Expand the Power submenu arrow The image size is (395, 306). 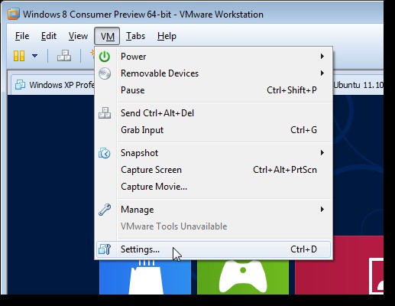click(322, 57)
